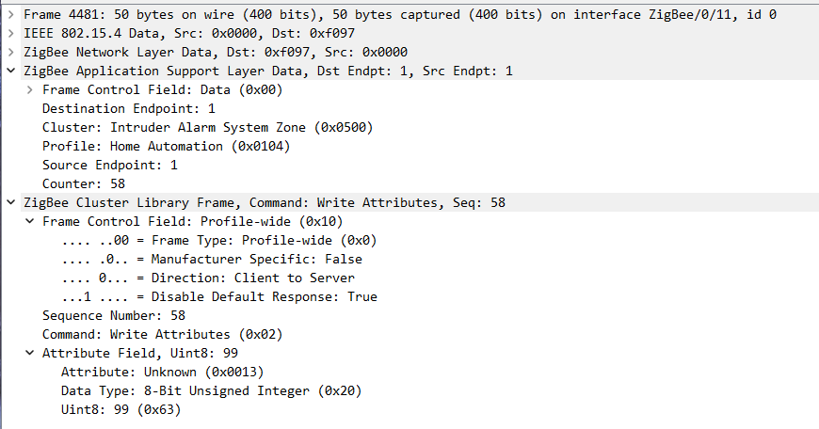Viewport: 819px width, 429px height.
Task: Select the Destination Endpoint: 1 line
Action: tap(128, 109)
